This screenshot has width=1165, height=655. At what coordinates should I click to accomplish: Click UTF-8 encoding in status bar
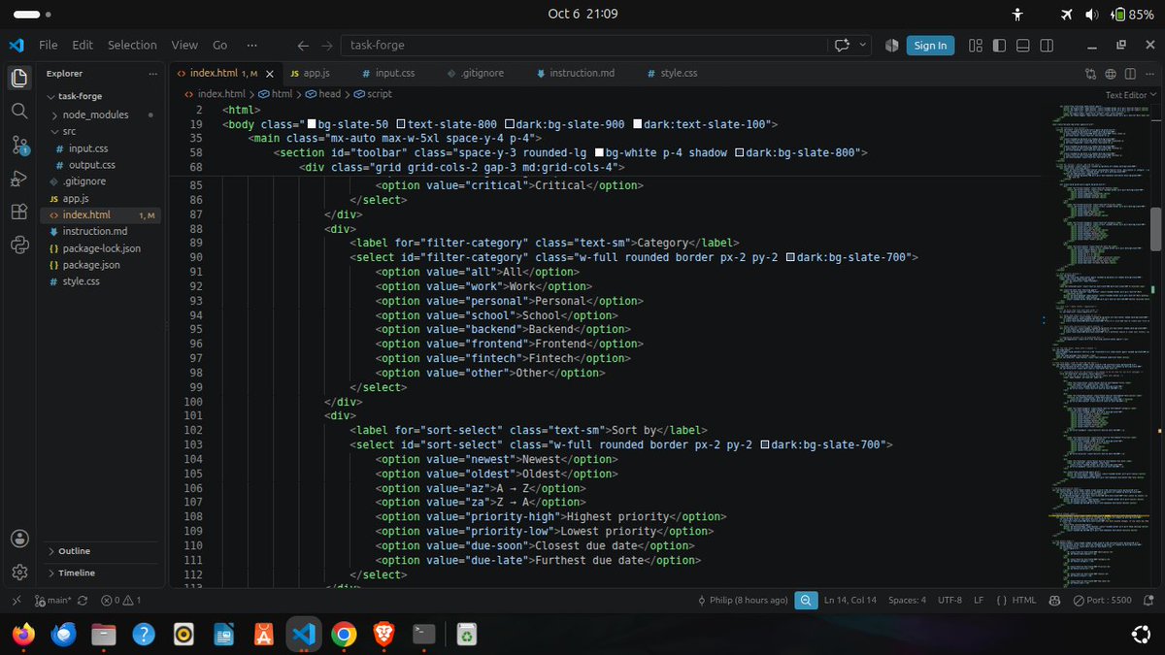(x=949, y=601)
